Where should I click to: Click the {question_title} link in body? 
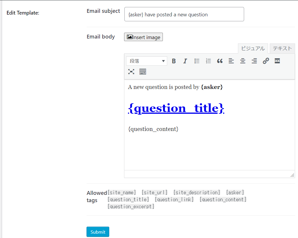point(176,108)
